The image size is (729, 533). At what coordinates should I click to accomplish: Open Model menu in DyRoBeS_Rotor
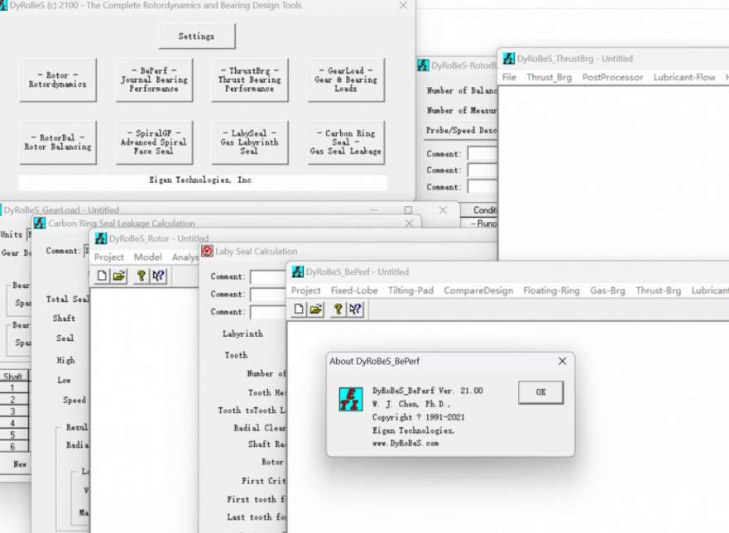coord(148,257)
